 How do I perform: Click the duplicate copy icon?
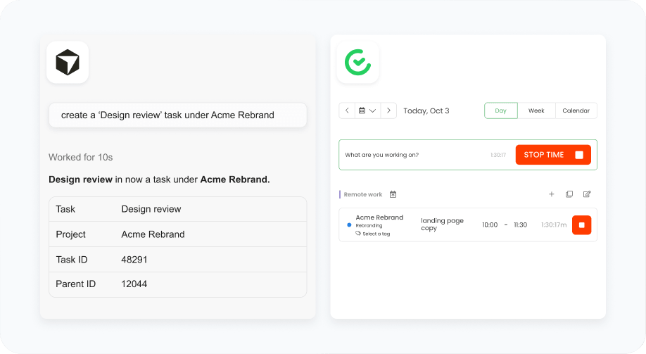tap(569, 194)
